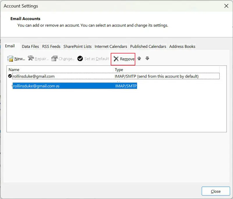
Task: Click the default account checkmark badge
Action: tap(10, 76)
